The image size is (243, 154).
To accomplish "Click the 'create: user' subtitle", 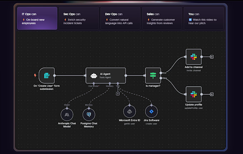I will click(152, 124).
